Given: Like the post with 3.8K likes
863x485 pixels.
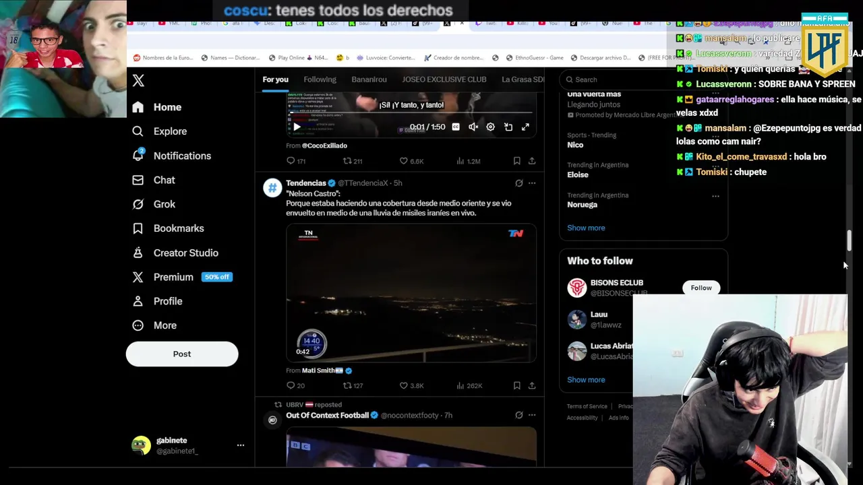Looking at the screenshot, I should (x=411, y=386).
